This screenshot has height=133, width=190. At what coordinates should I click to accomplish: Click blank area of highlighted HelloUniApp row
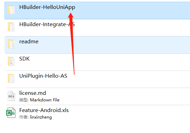pos(133,10)
